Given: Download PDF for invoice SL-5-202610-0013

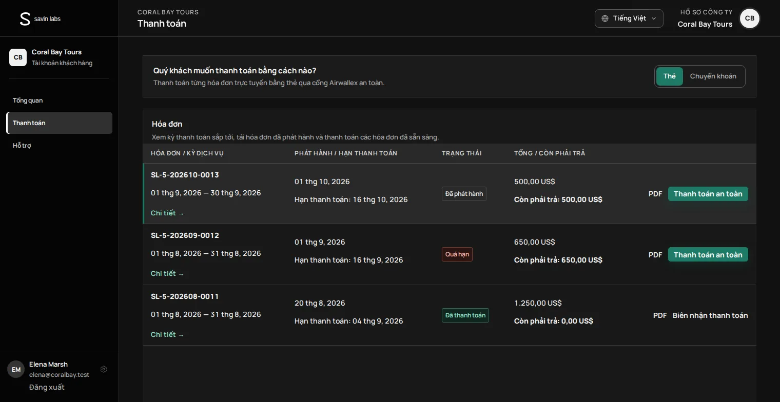Looking at the screenshot, I should click(x=655, y=194).
